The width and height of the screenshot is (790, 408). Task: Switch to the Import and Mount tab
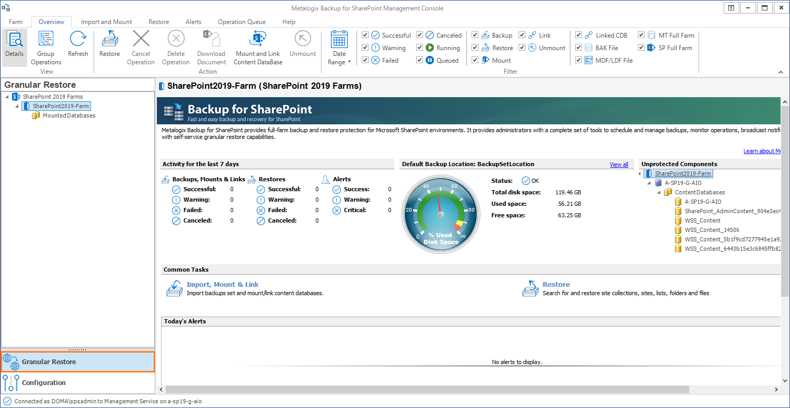[x=106, y=22]
